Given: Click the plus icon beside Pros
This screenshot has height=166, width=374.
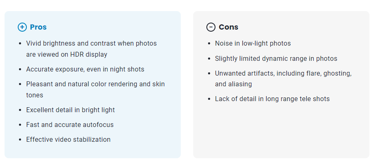Looking at the screenshot, I should pos(22,27).
